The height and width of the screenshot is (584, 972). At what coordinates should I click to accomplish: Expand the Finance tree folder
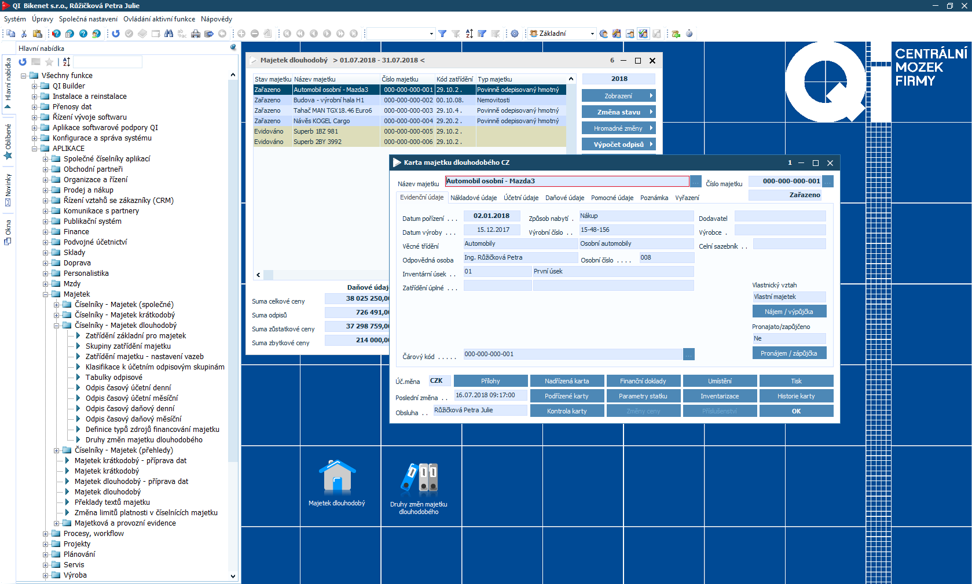(46, 232)
